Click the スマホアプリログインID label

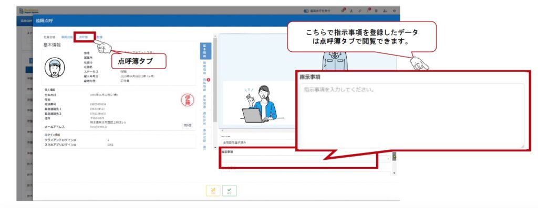point(60,145)
